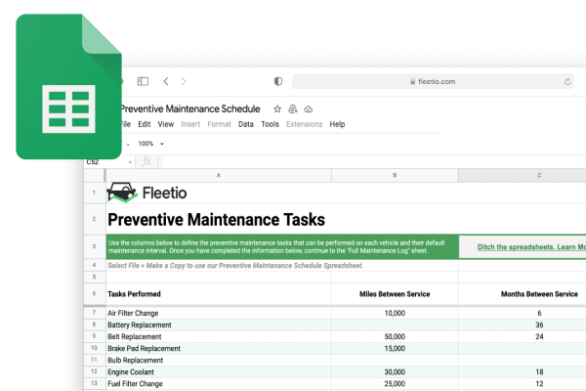Viewport: 586px width, 391px height.
Task: Select the Battery Replacement cell
Action: [219, 325]
